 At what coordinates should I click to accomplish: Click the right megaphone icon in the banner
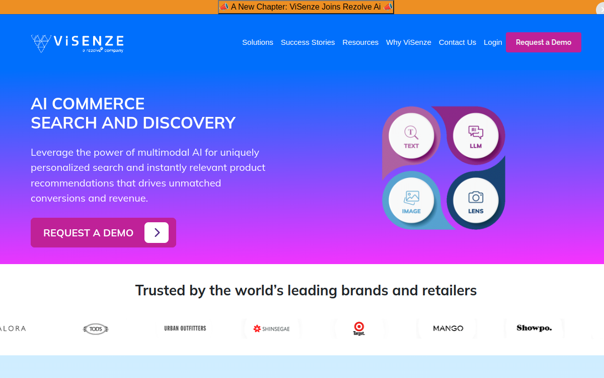tap(388, 7)
